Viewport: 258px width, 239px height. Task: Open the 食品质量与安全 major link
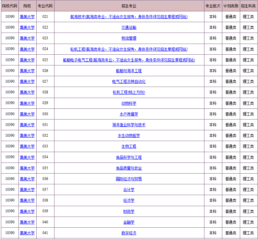tap(129, 168)
